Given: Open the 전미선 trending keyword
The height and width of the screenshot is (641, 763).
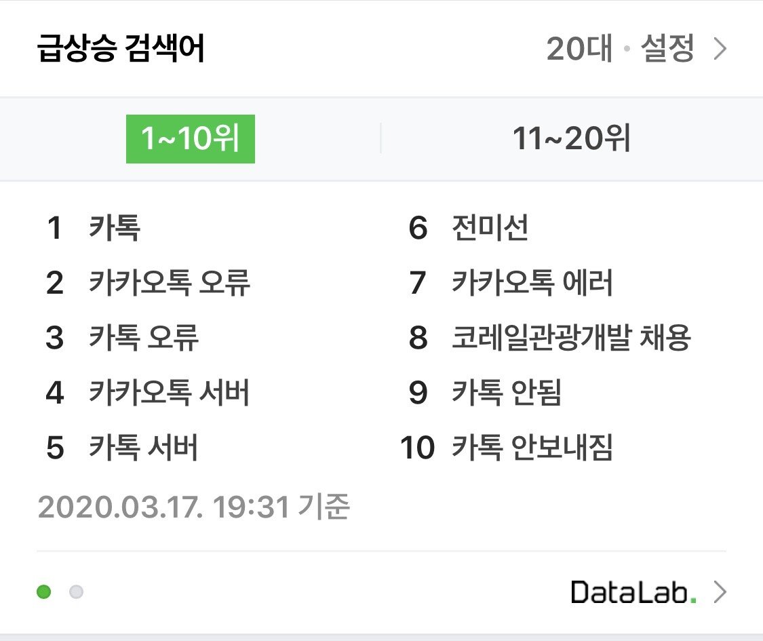Looking at the screenshot, I should click(490, 228).
